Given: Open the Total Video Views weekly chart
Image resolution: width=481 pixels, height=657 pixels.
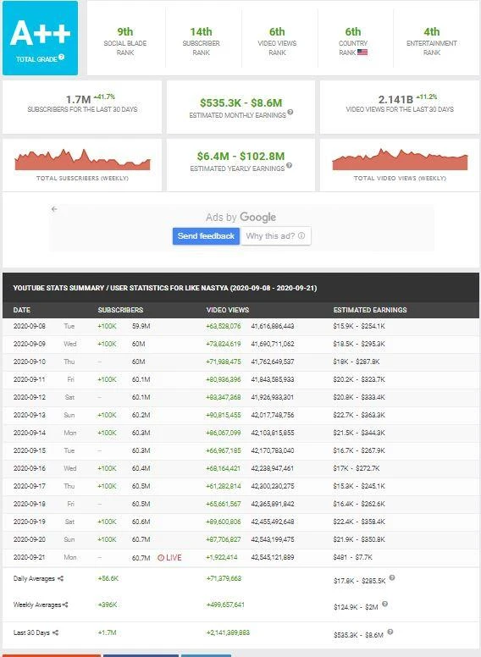Looking at the screenshot, I should 400,160.
